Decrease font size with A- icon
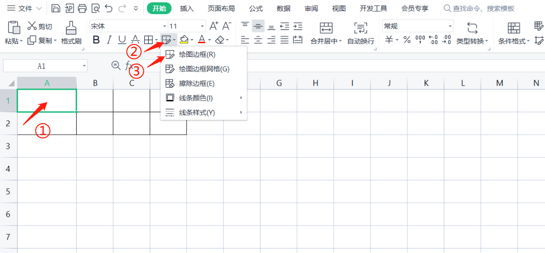The height and width of the screenshot is (253, 545). tap(227, 26)
